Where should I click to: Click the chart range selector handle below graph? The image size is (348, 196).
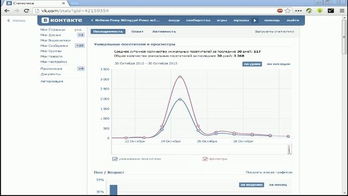point(290,149)
